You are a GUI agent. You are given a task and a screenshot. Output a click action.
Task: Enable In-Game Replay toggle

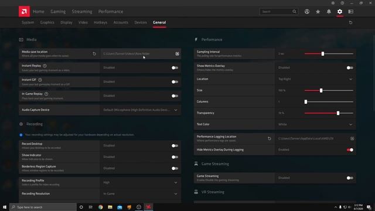point(175,96)
